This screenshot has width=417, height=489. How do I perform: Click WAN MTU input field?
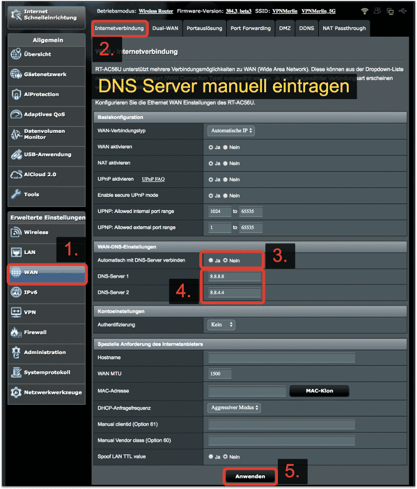(x=220, y=374)
